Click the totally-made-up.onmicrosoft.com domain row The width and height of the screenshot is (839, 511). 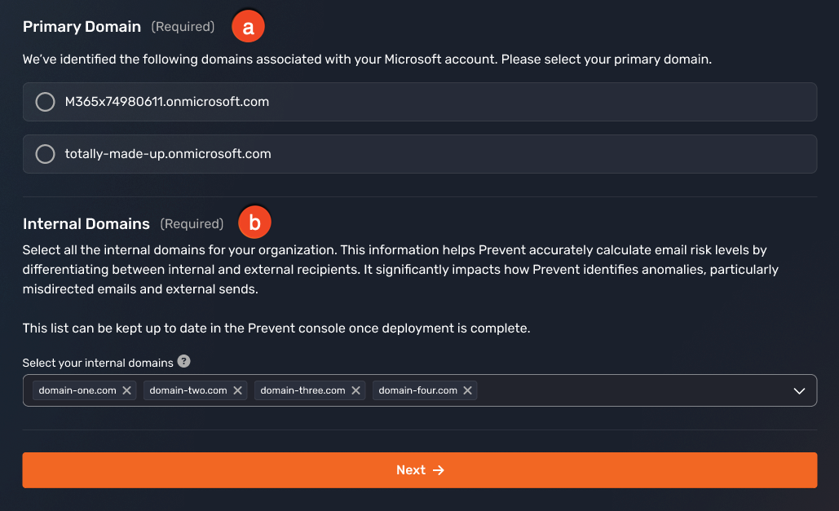pos(420,153)
